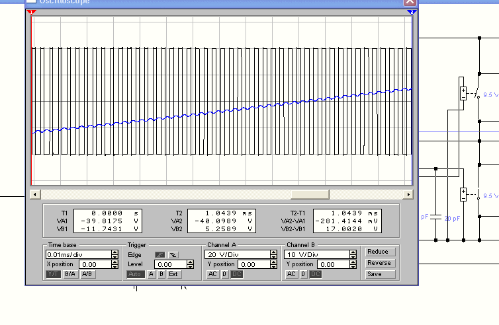Viewport: 499px width, 325px height.
Task: Click the 20 pF capacitor label in schematic
Action: (x=452, y=219)
